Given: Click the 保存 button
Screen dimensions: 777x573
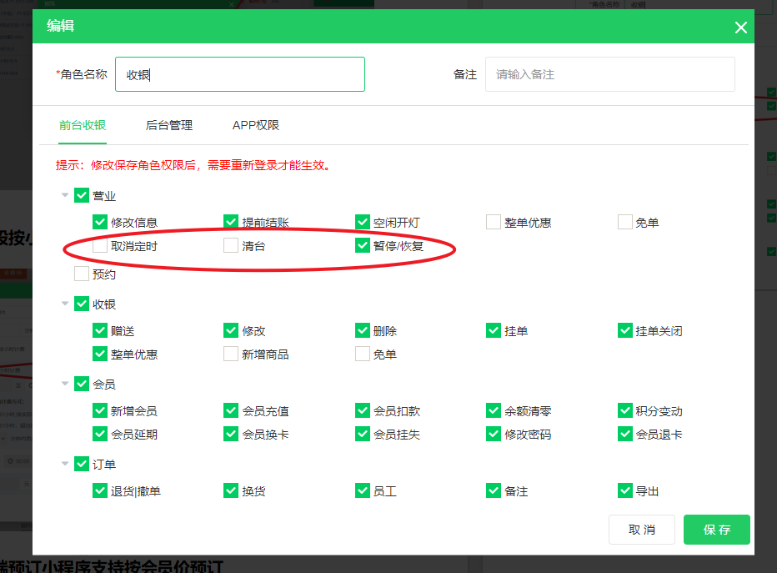Looking at the screenshot, I should coord(716,530).
